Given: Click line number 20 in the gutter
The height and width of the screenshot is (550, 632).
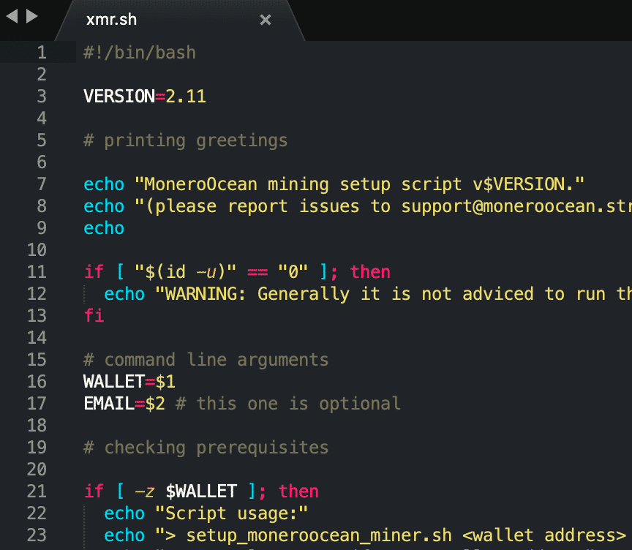Looking at the screenshot, I should 37,470.
